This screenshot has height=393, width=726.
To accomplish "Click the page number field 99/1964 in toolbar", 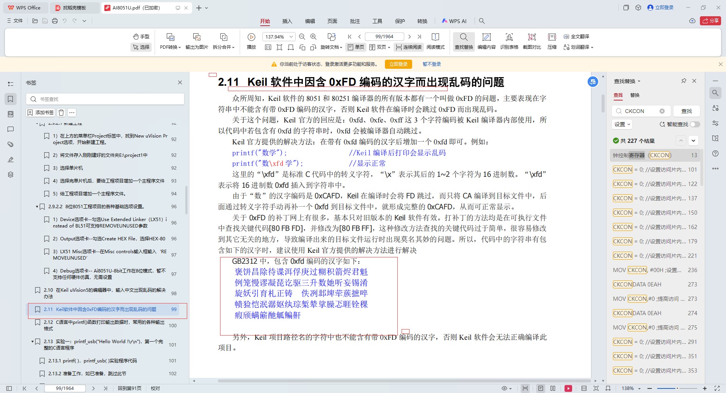I will click(x=384, y=37).
